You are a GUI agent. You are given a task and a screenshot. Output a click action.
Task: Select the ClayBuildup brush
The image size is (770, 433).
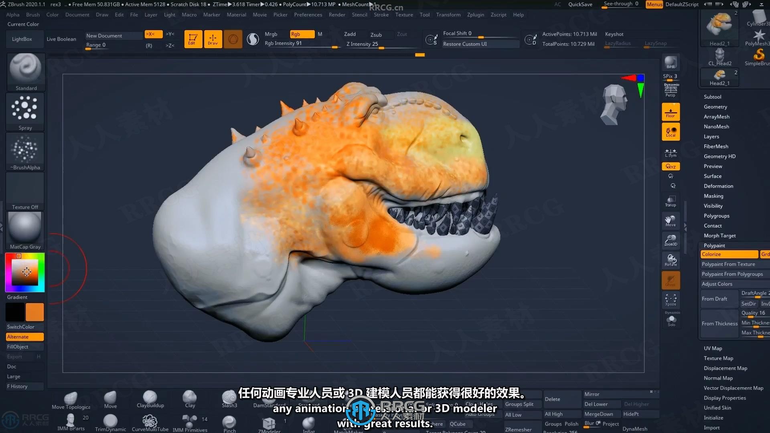[150, 400]
